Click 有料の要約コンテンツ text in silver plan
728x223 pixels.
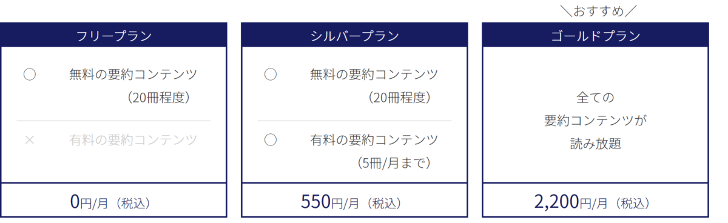[x=374, y=140]
